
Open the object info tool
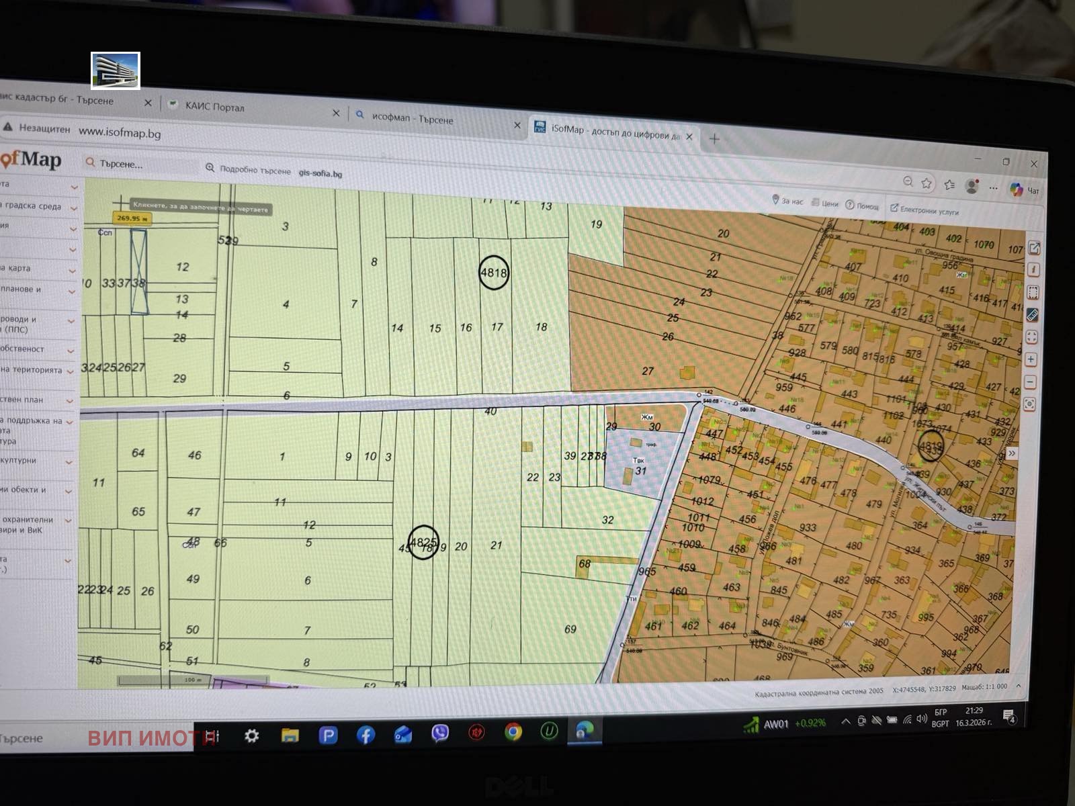coord(1034,270)
